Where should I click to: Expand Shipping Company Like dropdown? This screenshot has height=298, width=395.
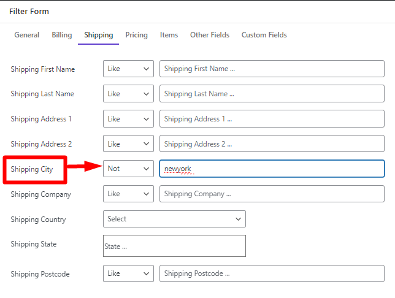[x=128, y=194]
